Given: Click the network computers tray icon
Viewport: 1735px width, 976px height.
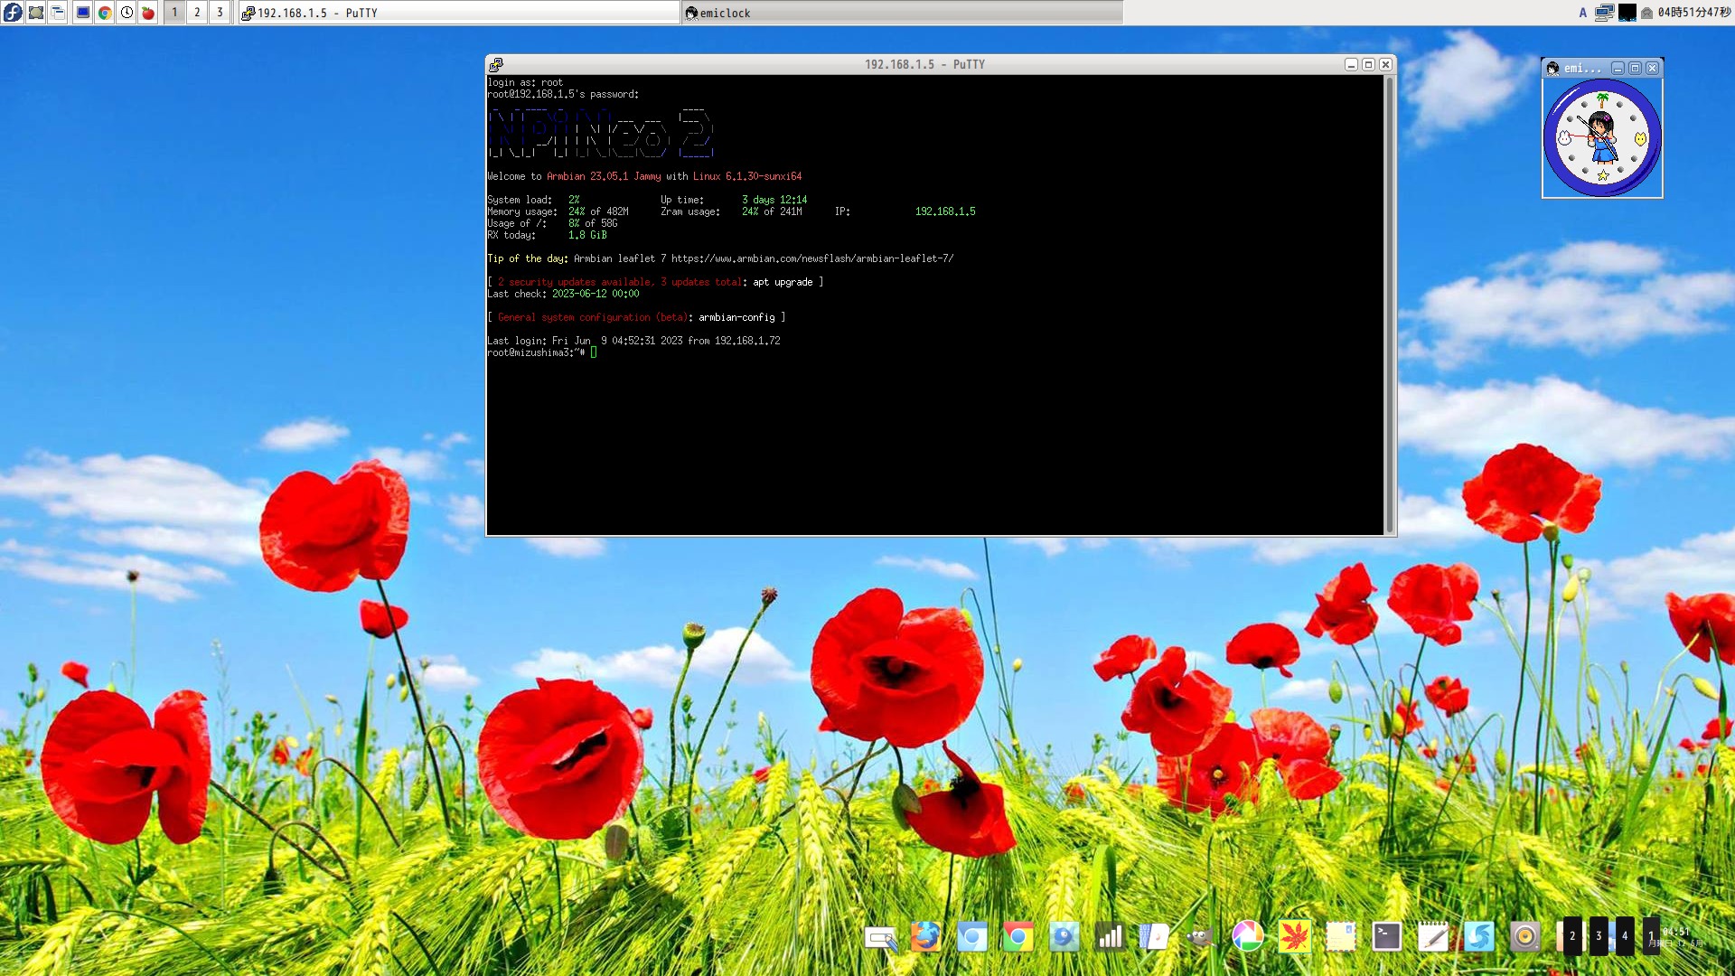Looking at the screenshot, I should point(1604,12).
